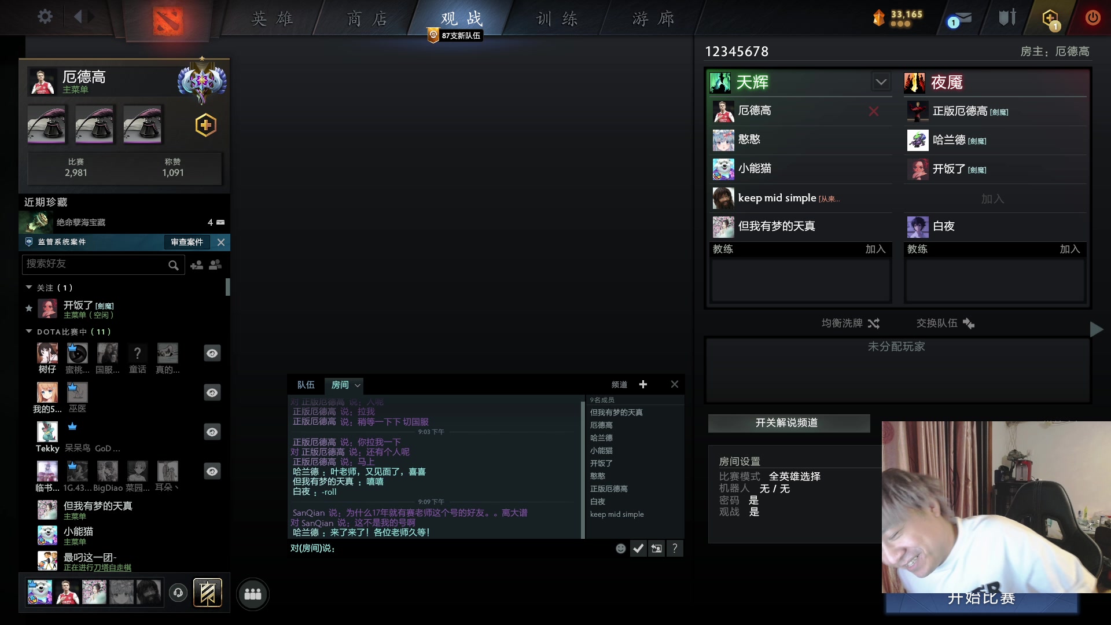The height and width of the screenshot is (625, 1111).
Task: Click the question mark help icon
Action: [x=675, y=548]
